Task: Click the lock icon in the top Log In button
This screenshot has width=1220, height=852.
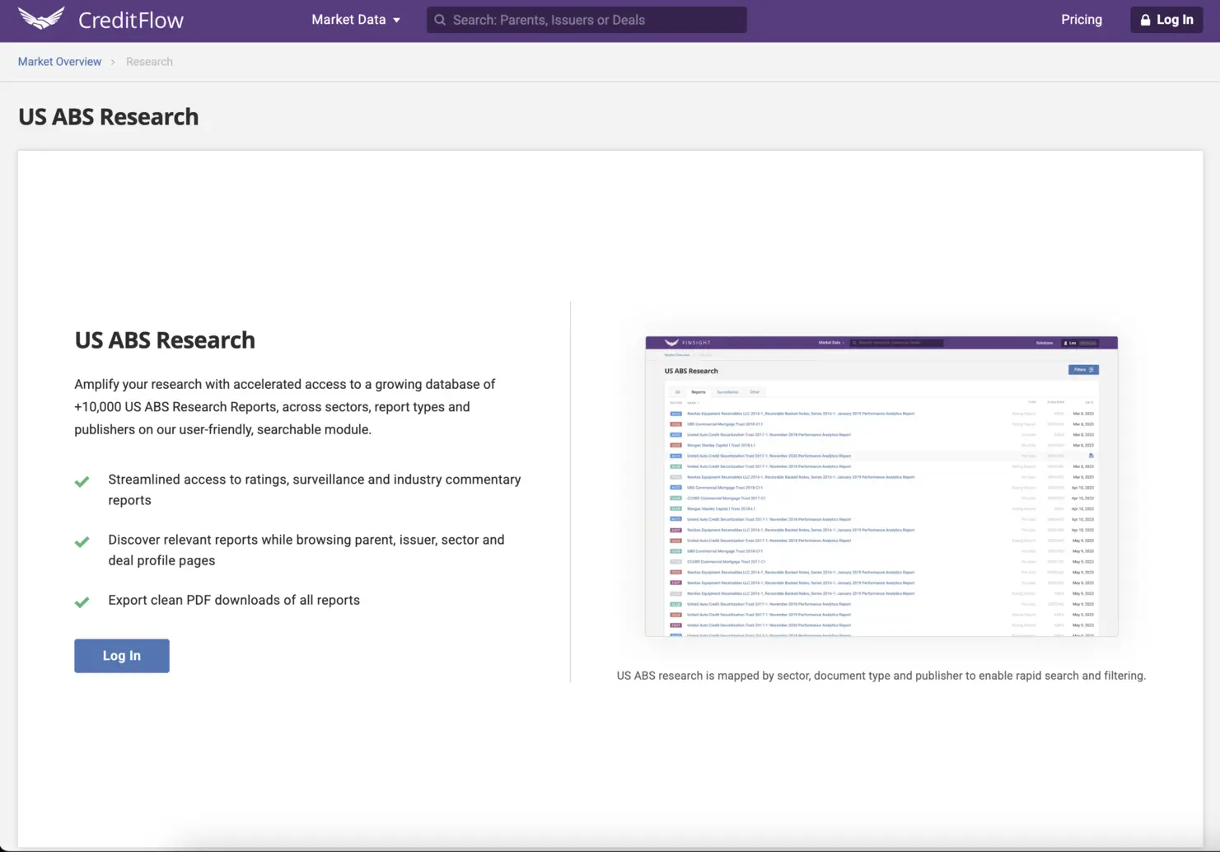Action: click(1145, 20)
